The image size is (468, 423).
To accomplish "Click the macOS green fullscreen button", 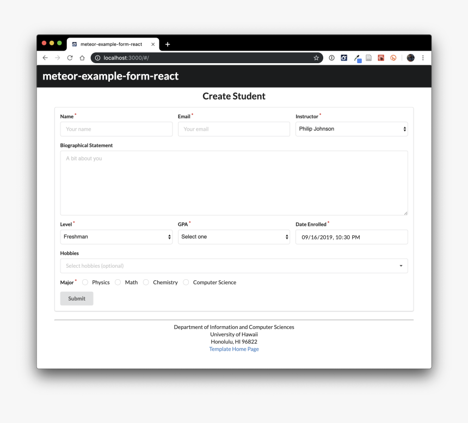I will (x=59, y=43).
